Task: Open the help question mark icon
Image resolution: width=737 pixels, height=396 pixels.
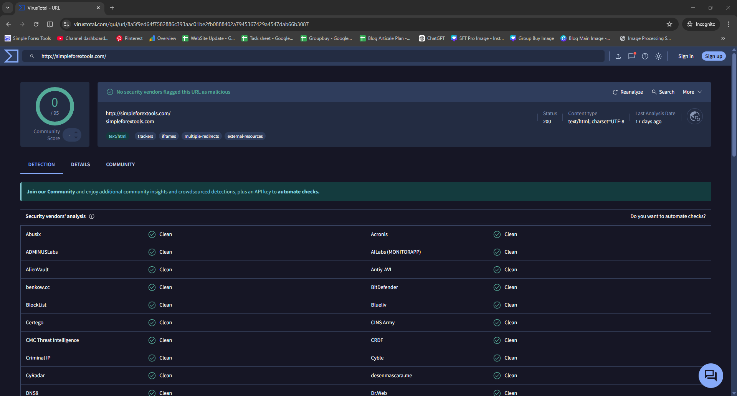Action: pyautogui.click(x=645, y=56)
